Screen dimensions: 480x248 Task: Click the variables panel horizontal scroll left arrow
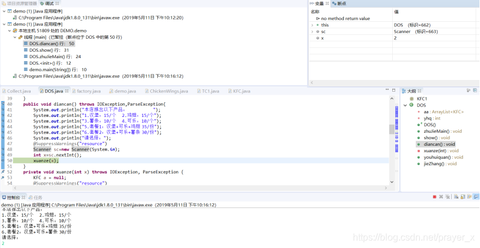(312, 82)
